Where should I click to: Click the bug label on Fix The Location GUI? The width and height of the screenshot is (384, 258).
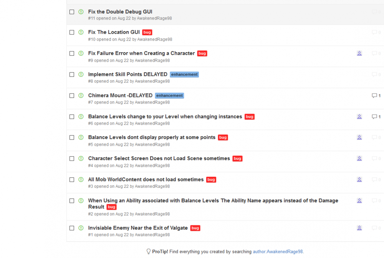click(x=147, y=33)
